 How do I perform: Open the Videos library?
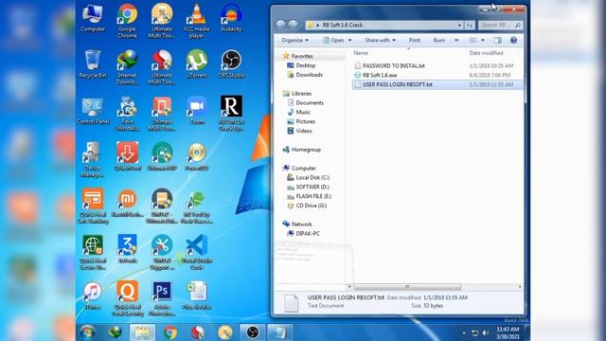[303, 131]
